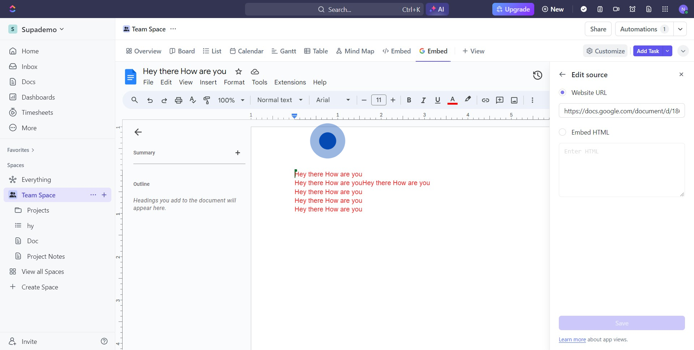Viewport: 694px width, 350px height.
Task: Star the document Hey there How are you
Action: click(x=239, y=71)
